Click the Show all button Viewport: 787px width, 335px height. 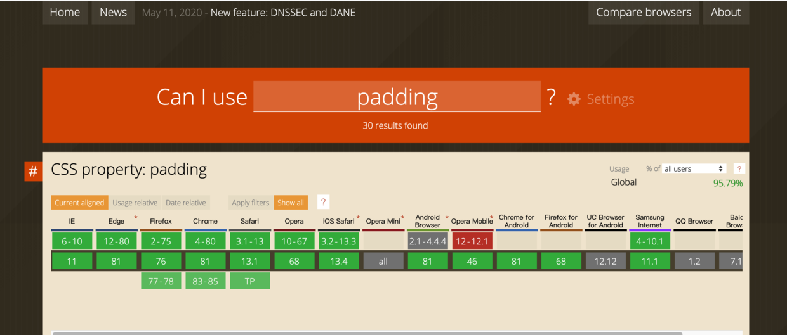click(291, 203)
